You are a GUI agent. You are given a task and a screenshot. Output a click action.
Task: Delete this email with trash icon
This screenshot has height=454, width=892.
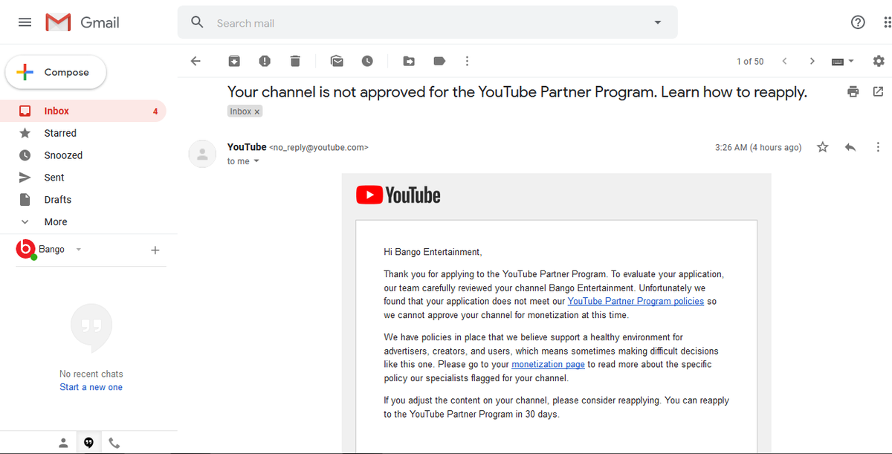[x=295, y=61]
